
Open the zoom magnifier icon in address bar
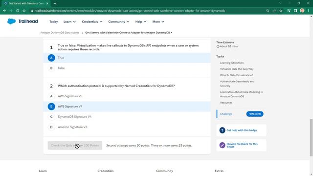(268, 11)
